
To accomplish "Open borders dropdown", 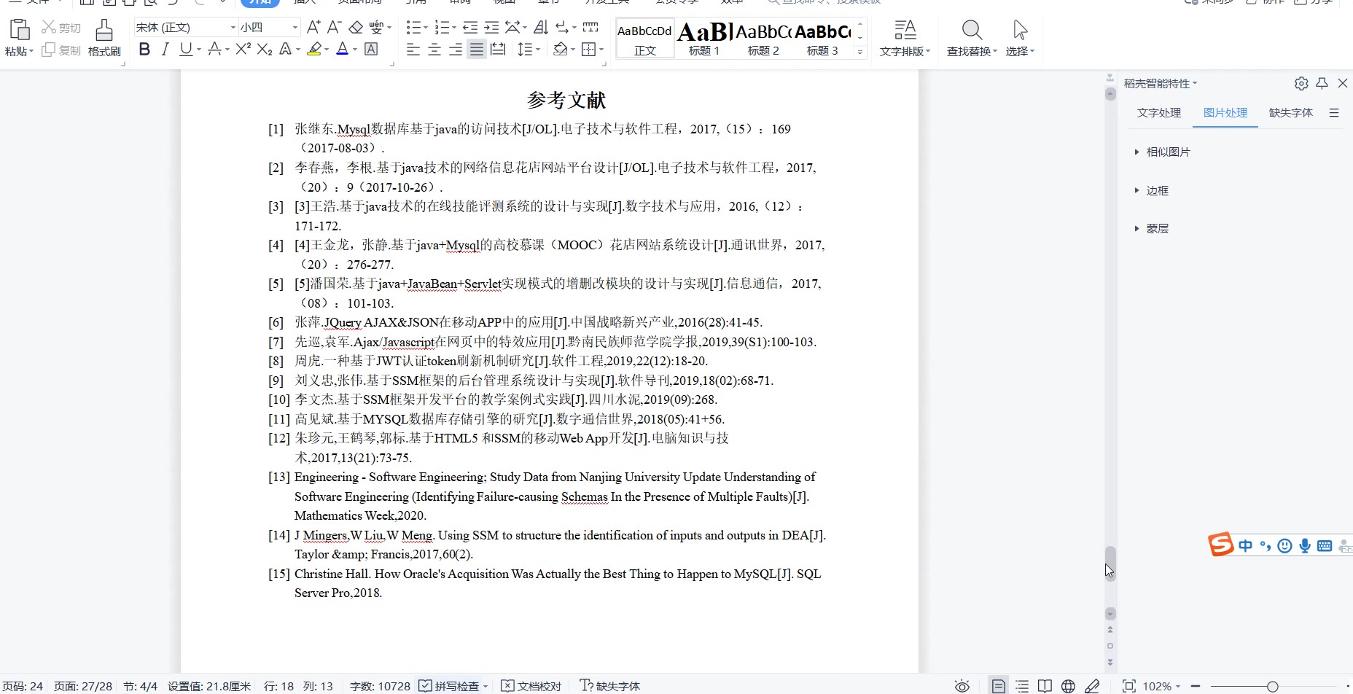I will (x=601, y=50).
